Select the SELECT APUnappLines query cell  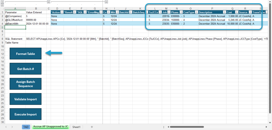[x=147, y=39]
